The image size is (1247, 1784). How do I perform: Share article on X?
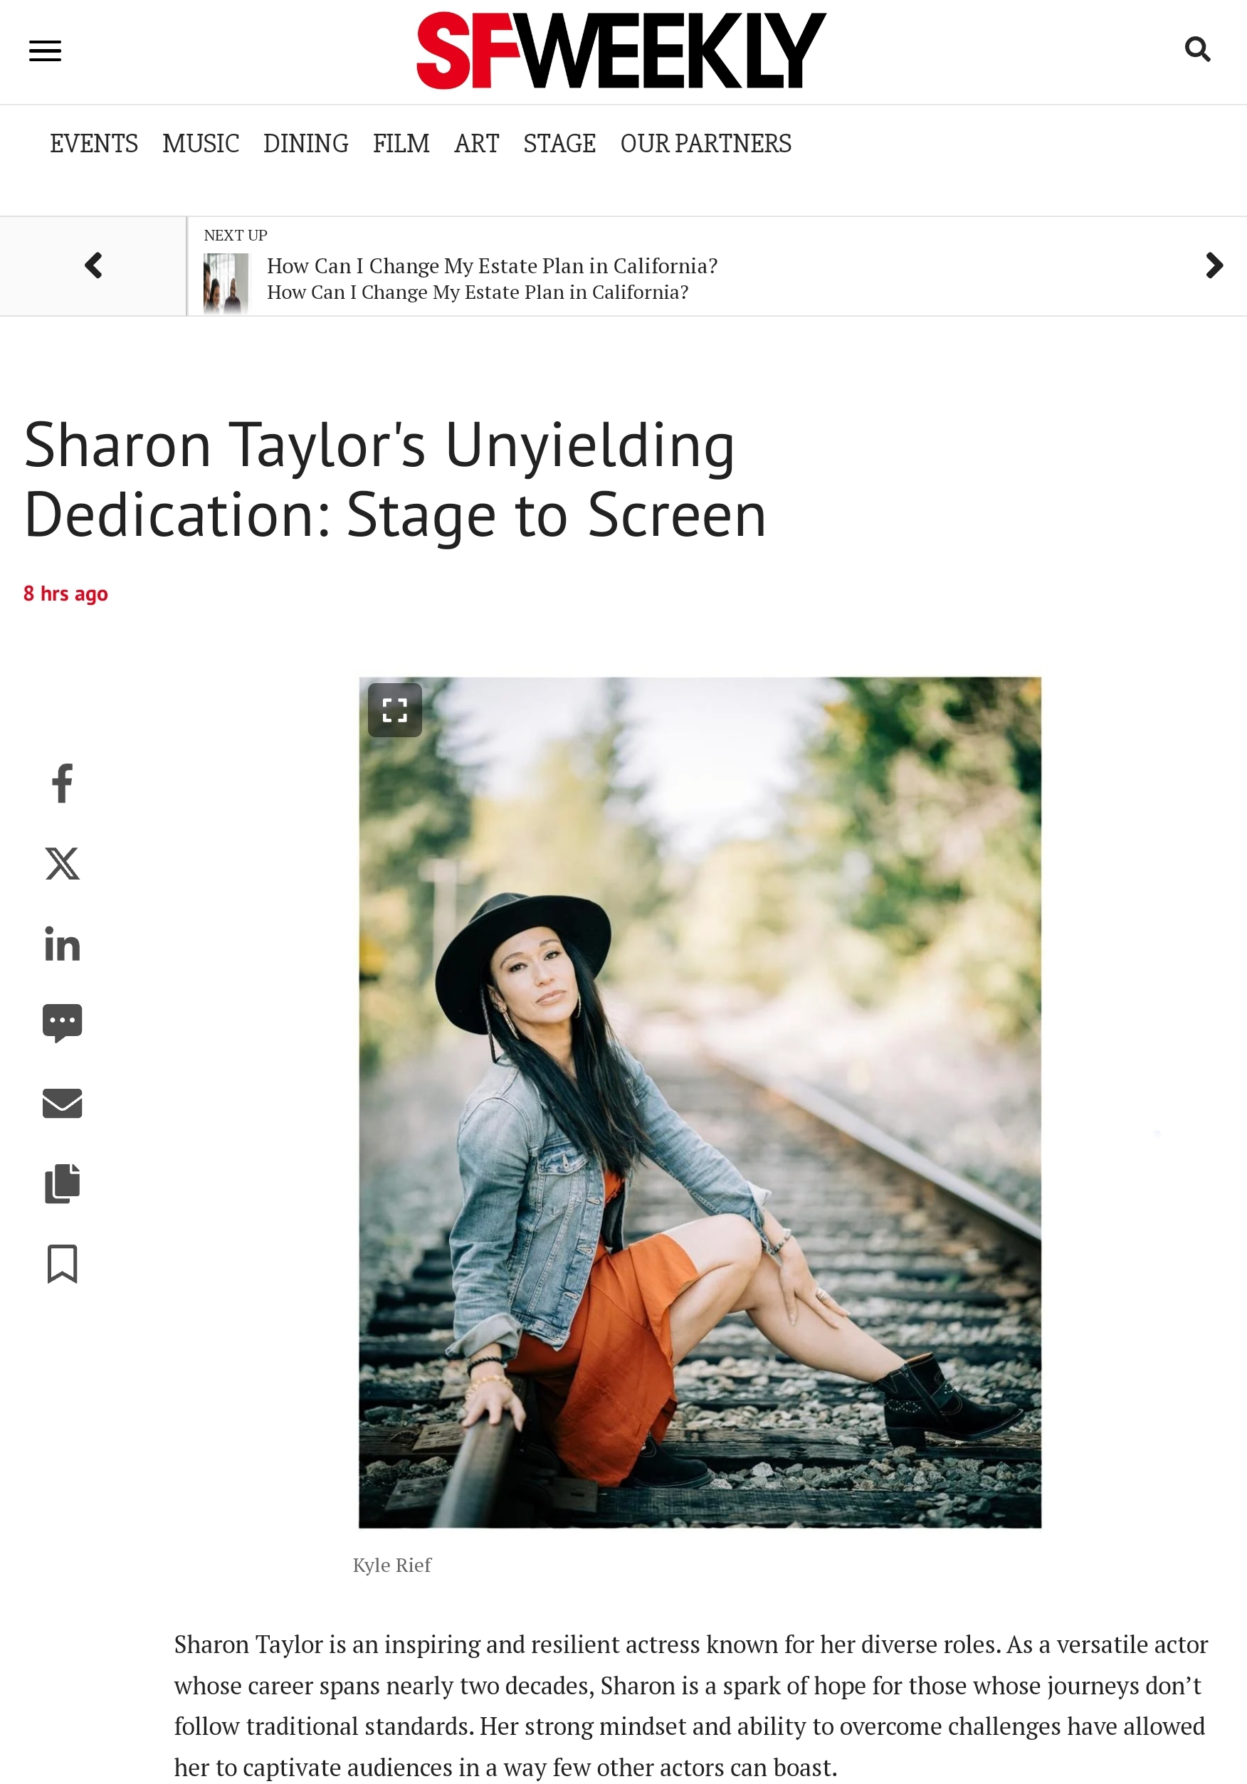pos(62,863)
